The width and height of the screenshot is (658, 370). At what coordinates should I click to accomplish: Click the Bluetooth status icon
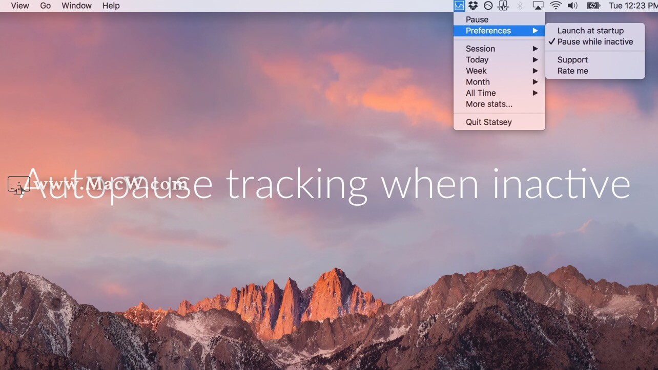[x=520, y=6]
